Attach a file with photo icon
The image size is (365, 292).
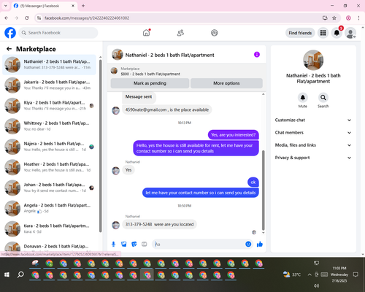click(124, 244)
